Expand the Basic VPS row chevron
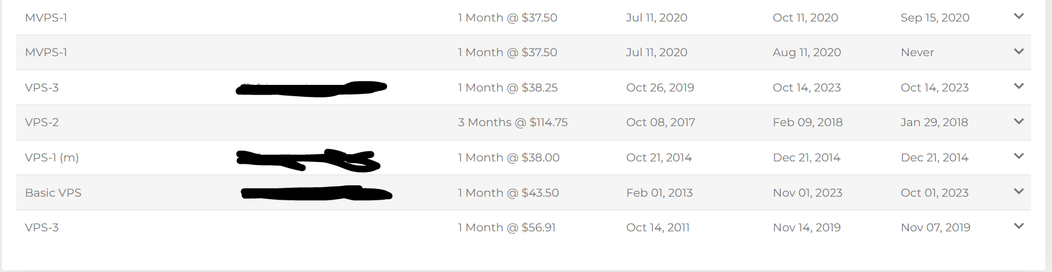1052x272 pixels. (1019, 192)
